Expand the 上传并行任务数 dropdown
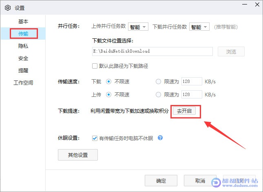 coord(138,27)
